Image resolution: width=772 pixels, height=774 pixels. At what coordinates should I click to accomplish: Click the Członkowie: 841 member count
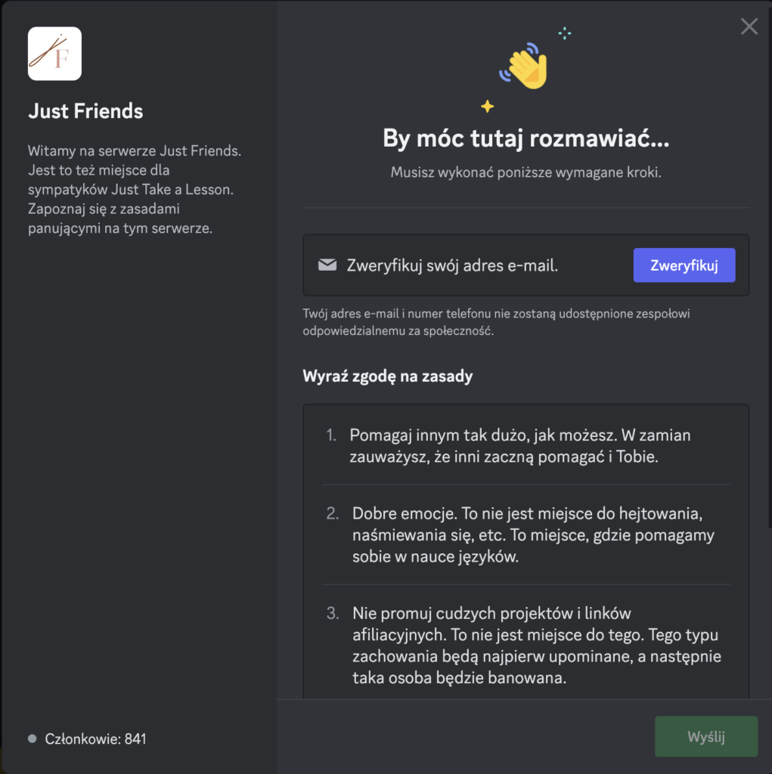tap(95, 739)
